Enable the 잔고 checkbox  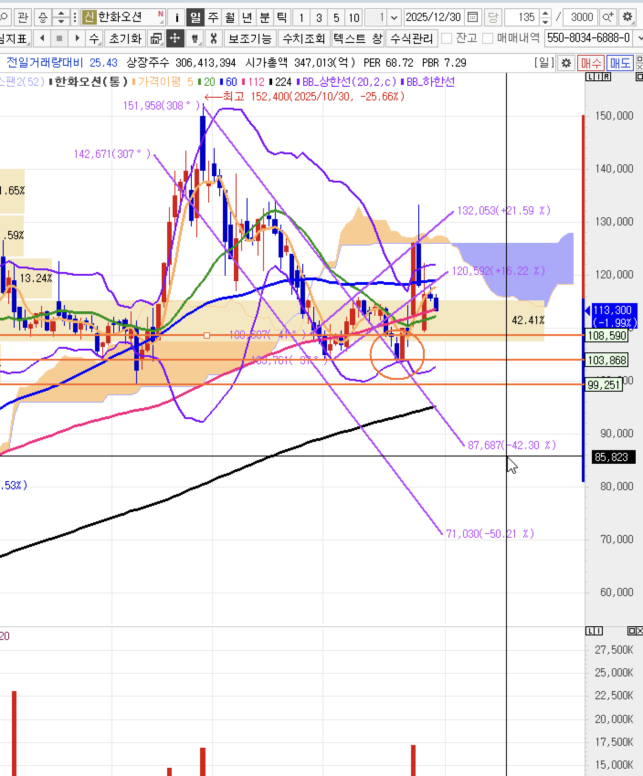pos(447,38)
